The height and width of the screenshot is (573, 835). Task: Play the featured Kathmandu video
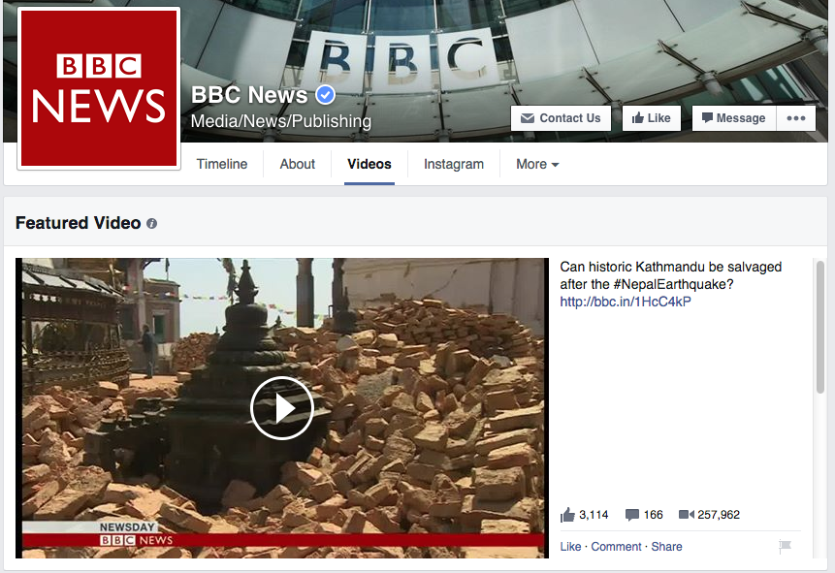(x=281, y=408)
